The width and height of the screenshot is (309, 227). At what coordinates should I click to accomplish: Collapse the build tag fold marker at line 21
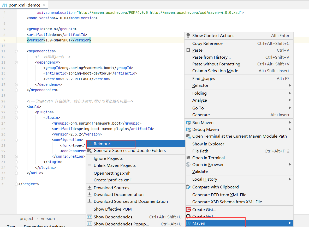[16, 107]
